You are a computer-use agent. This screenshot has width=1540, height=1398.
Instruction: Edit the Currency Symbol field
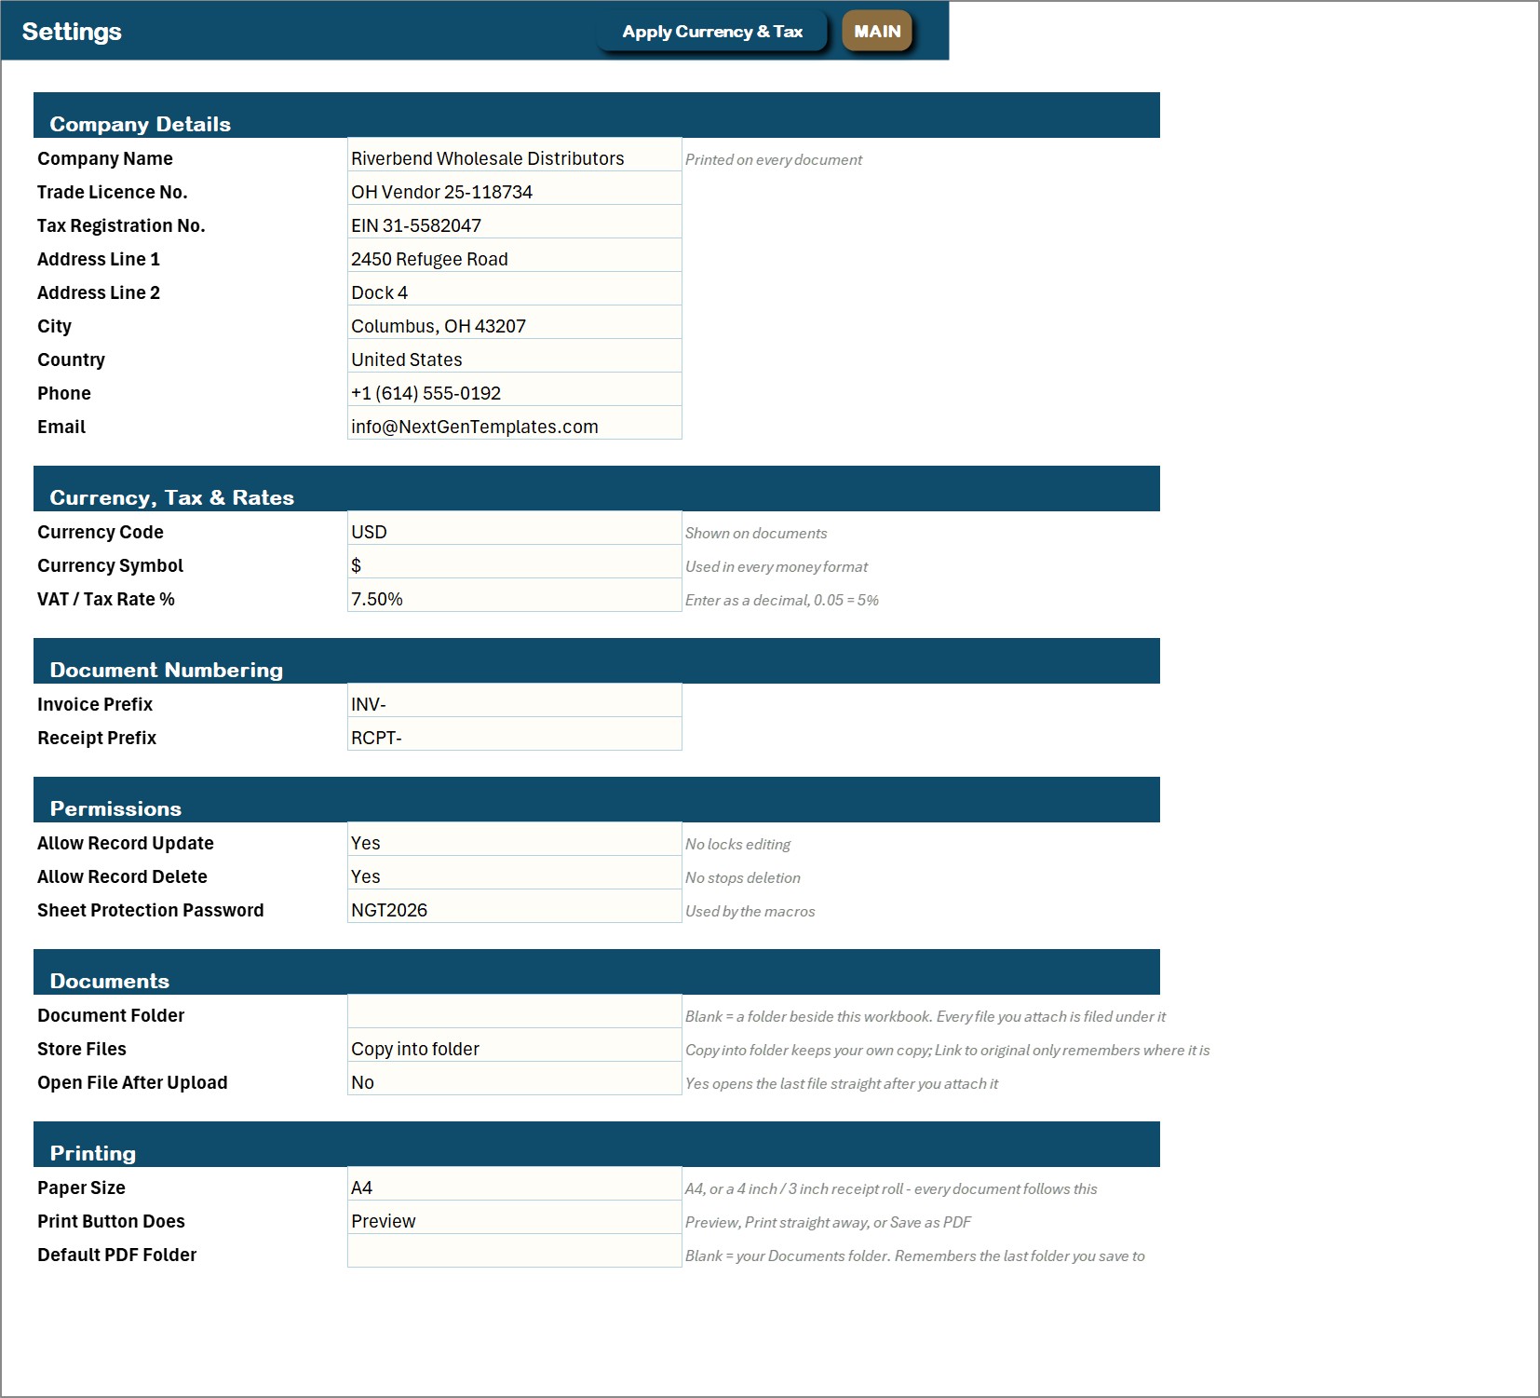point(514,562)
